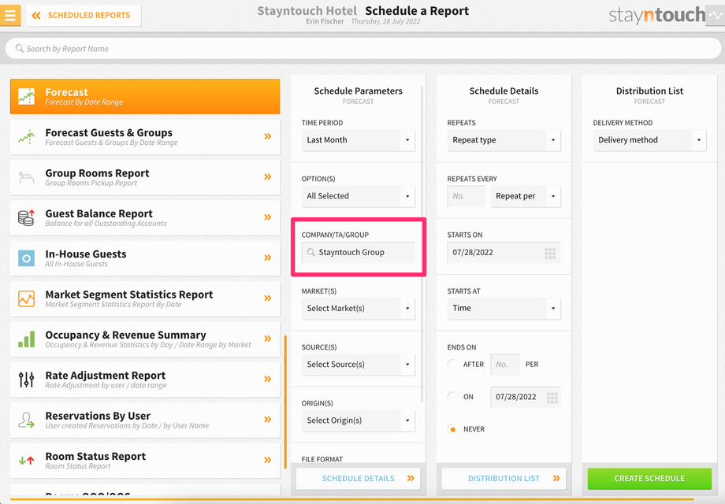Click the report list orange scrollbar
The height and width of the screenshot is (504, 725).
285,402
